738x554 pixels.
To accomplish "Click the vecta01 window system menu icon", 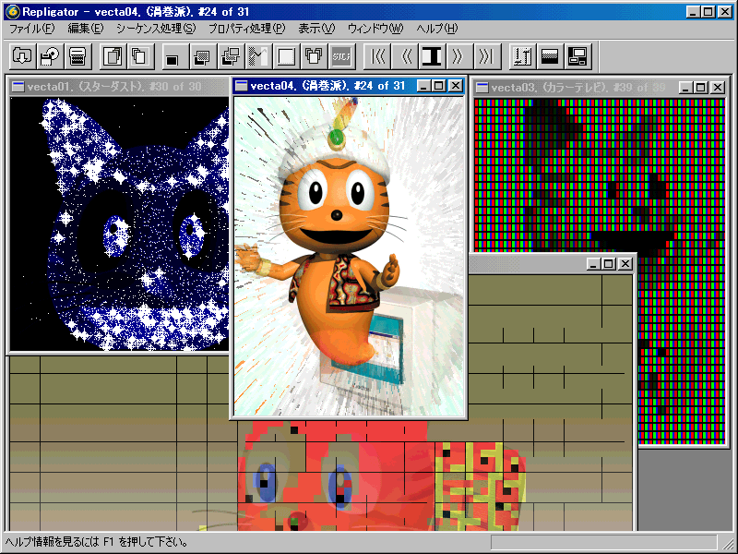I will 18,86.
